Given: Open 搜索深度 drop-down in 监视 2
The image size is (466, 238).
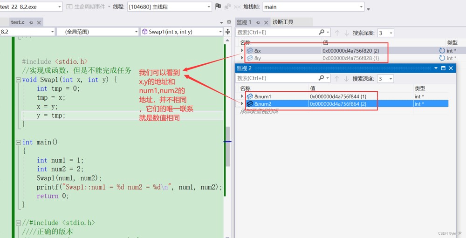Looking at the screenshot, I should 391,79.
